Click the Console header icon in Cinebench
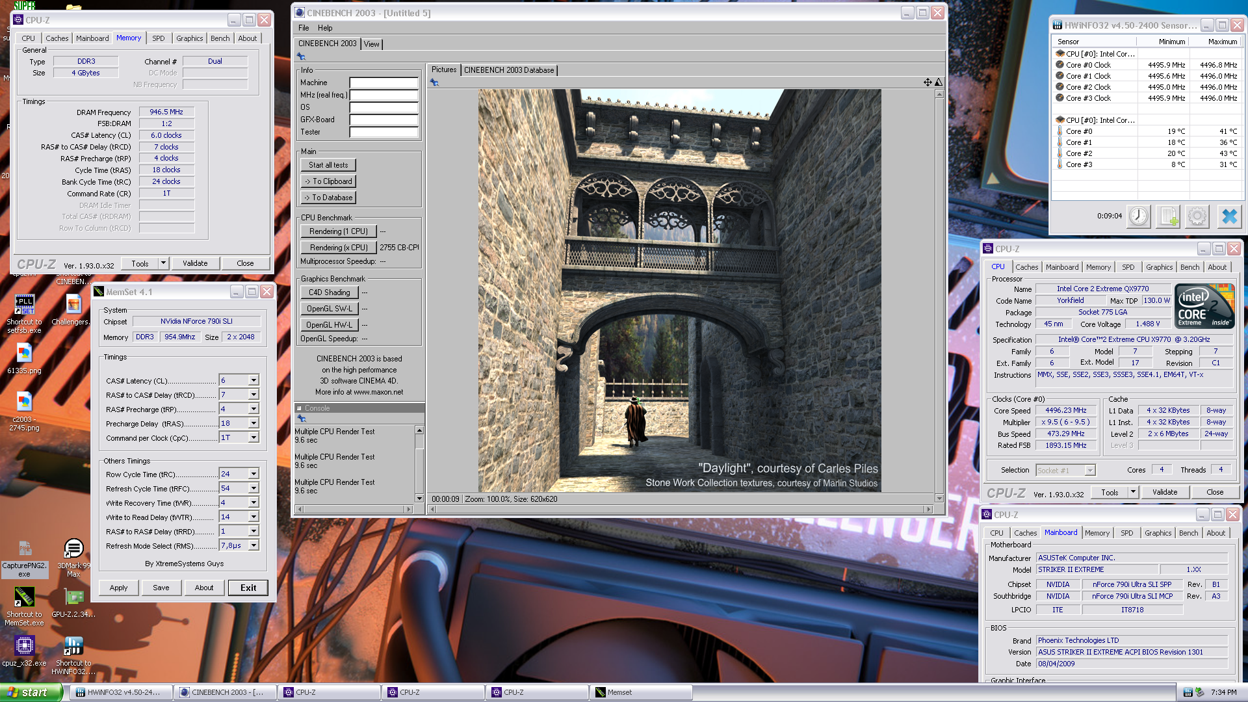Image resolution: width=1248 pixels, height=702 pixels. pyautogui.click(x=299, y=408)
